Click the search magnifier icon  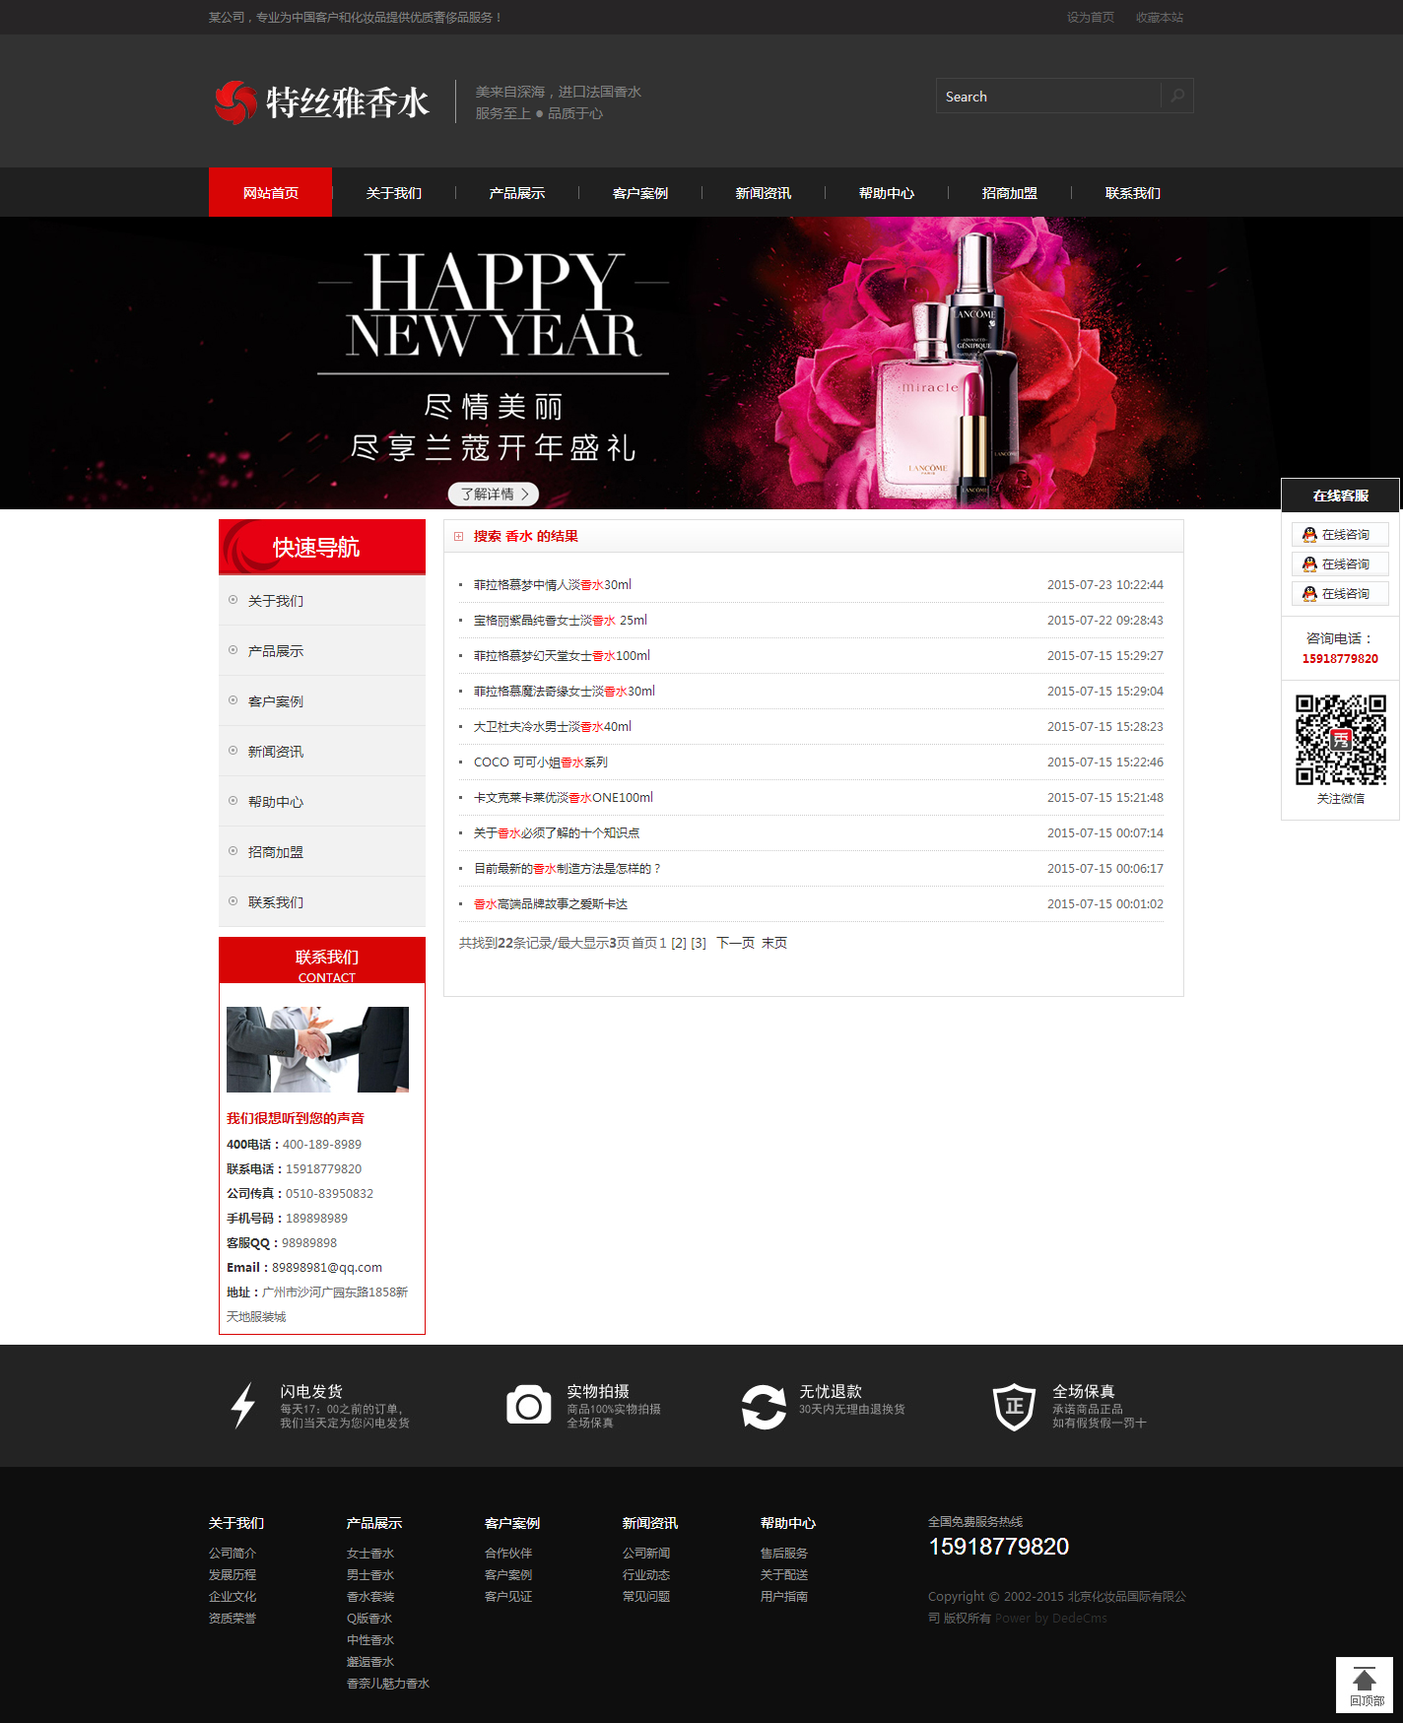(1177, 96)
